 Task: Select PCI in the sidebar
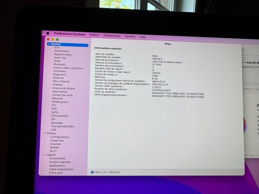click(x=54, y=105)
